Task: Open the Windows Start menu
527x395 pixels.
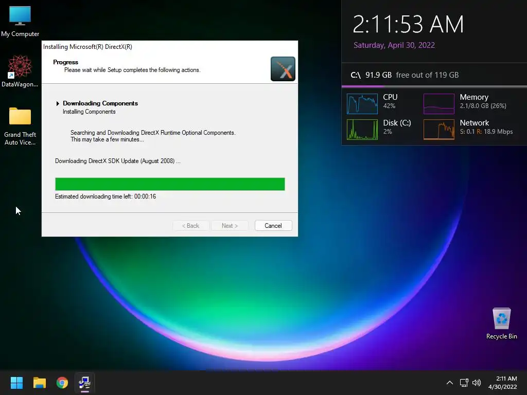Action: 16,383
